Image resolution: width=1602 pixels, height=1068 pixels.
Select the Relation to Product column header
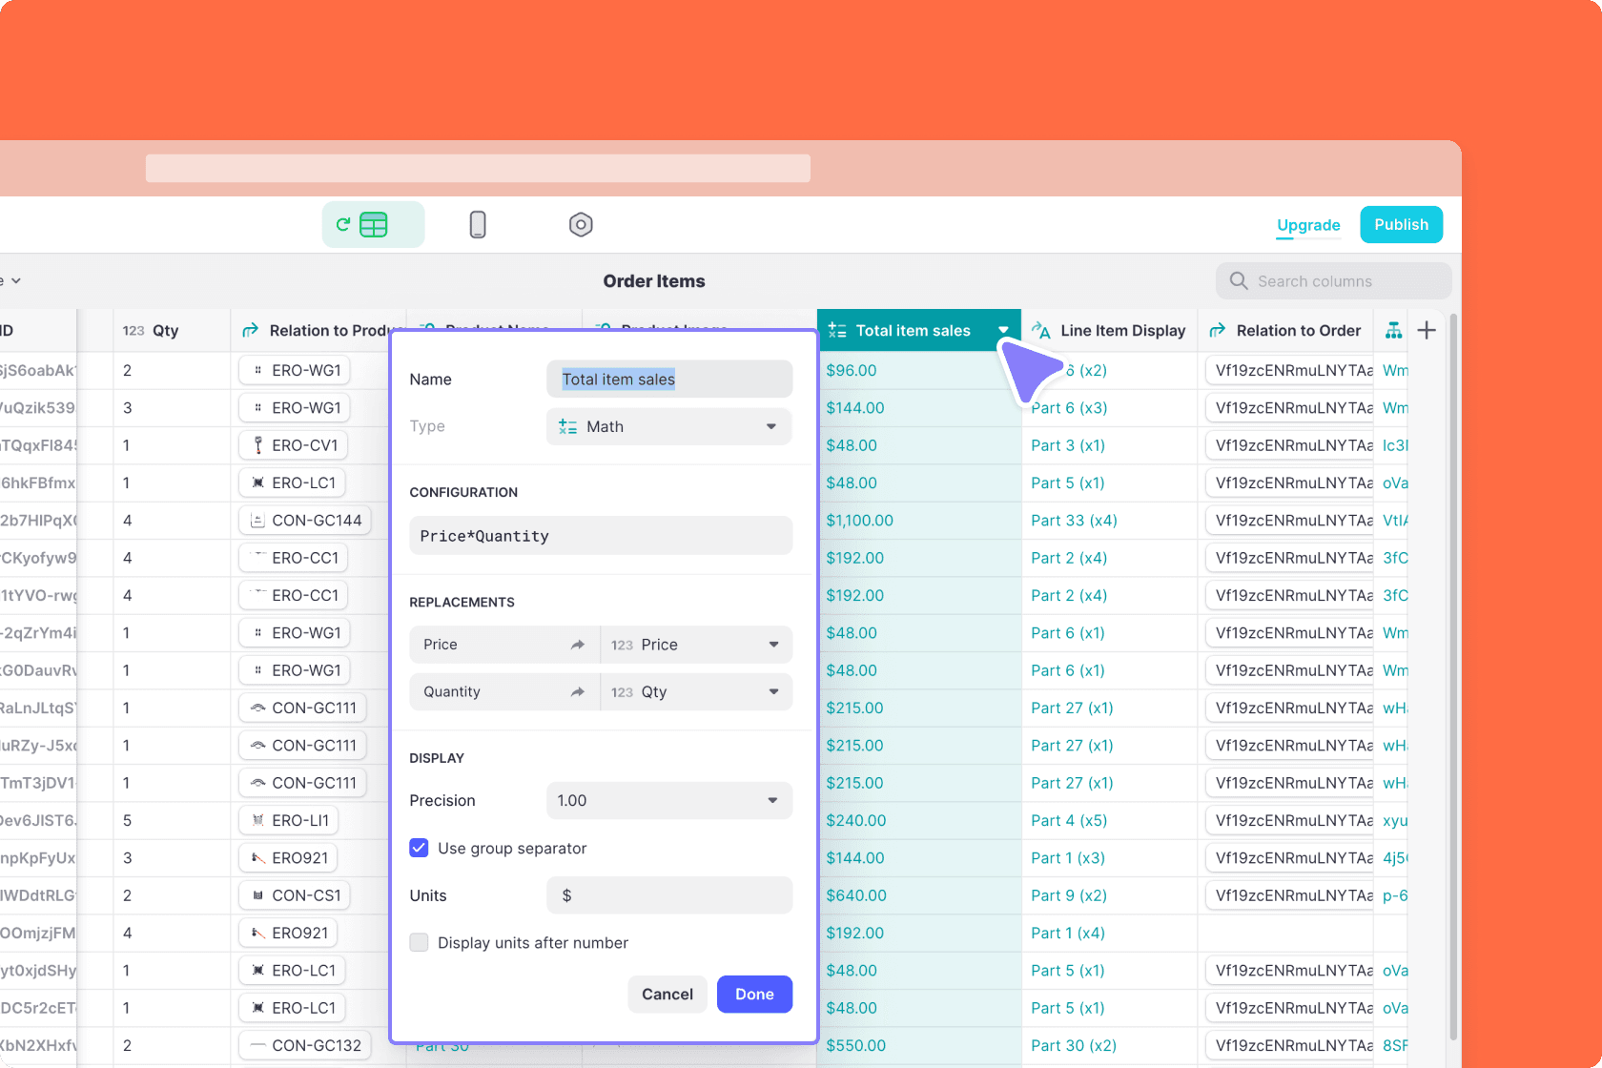(x=318, y=330)
